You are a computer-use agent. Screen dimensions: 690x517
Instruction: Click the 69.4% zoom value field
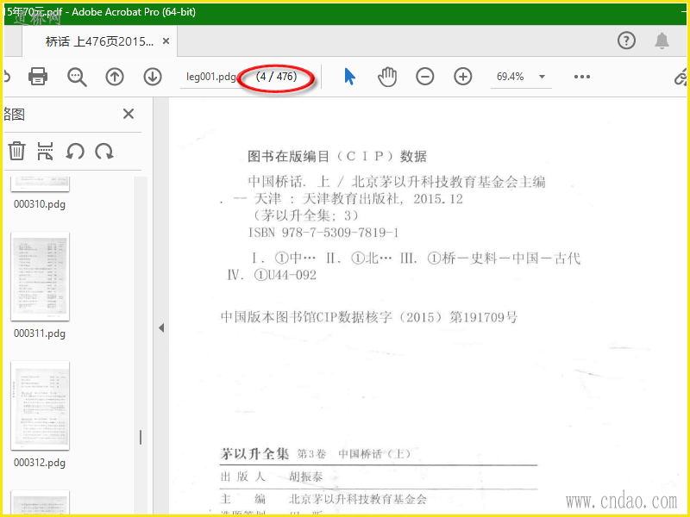tap(511, 77)
